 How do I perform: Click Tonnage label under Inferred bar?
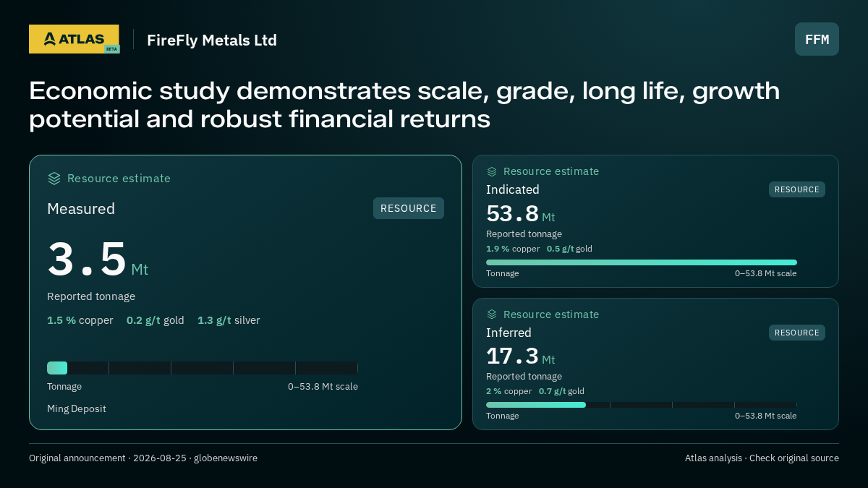[x=502, y=416]
